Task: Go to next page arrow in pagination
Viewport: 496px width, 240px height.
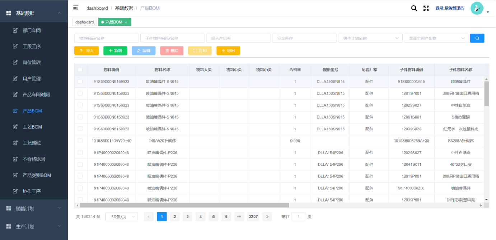Action: pyautogui.click(x=267, y=217)
